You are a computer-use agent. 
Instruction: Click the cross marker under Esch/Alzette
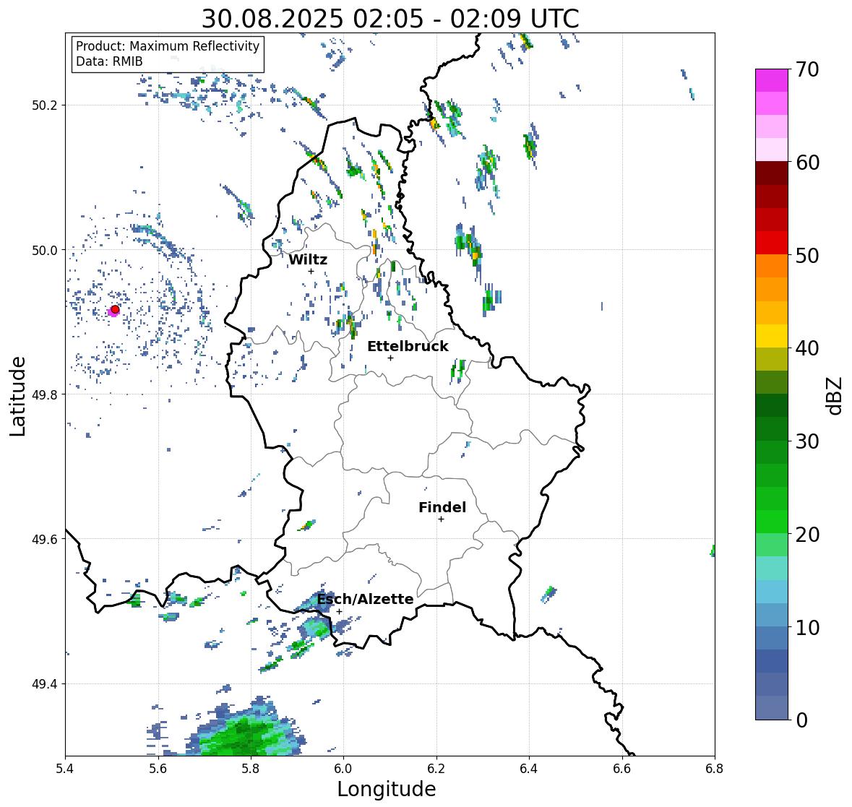point(339,611)
